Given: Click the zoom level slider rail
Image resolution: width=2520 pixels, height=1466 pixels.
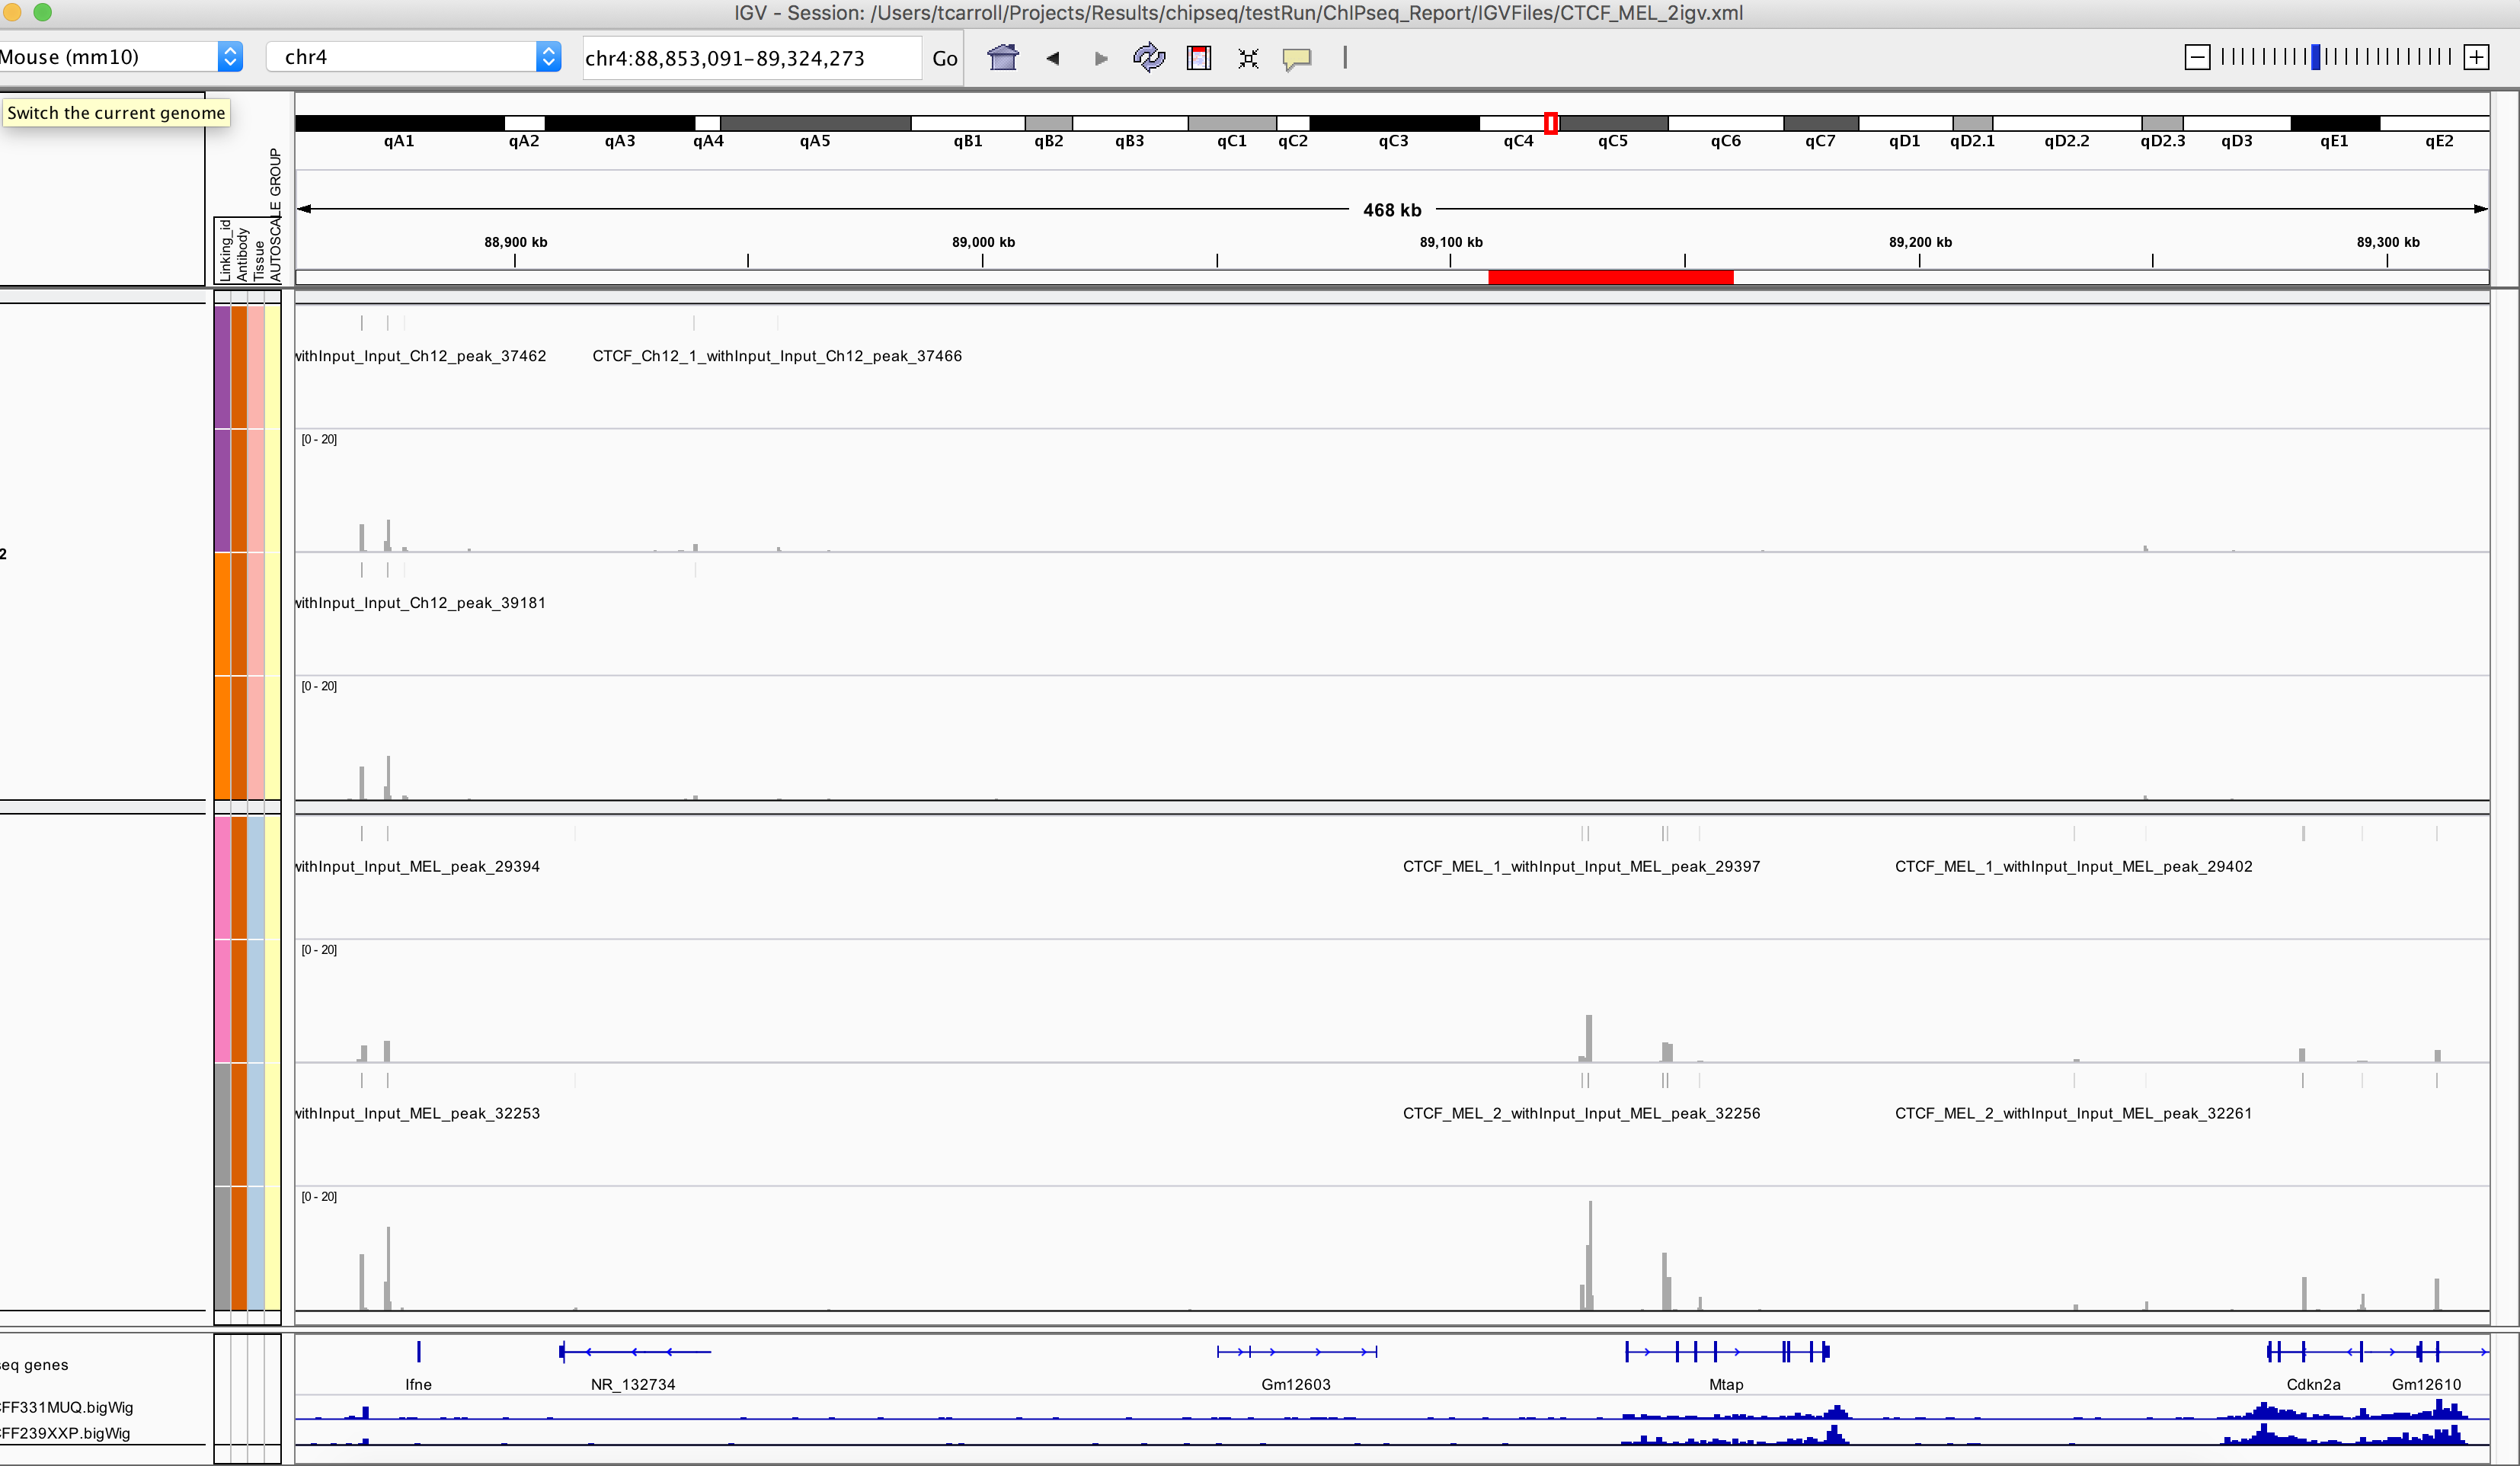Looking at the screenshot, I should [x=2335, y=57].
